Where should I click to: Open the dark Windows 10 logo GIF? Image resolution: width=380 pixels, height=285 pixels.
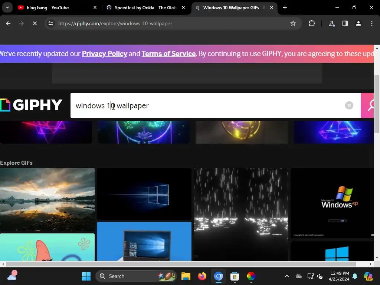(x=144, y=194)
